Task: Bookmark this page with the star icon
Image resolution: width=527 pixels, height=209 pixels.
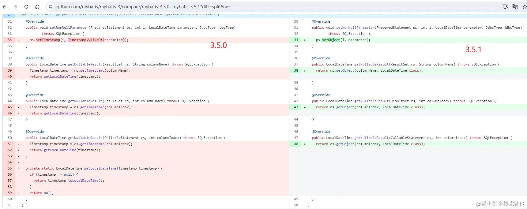Action: 525,7
